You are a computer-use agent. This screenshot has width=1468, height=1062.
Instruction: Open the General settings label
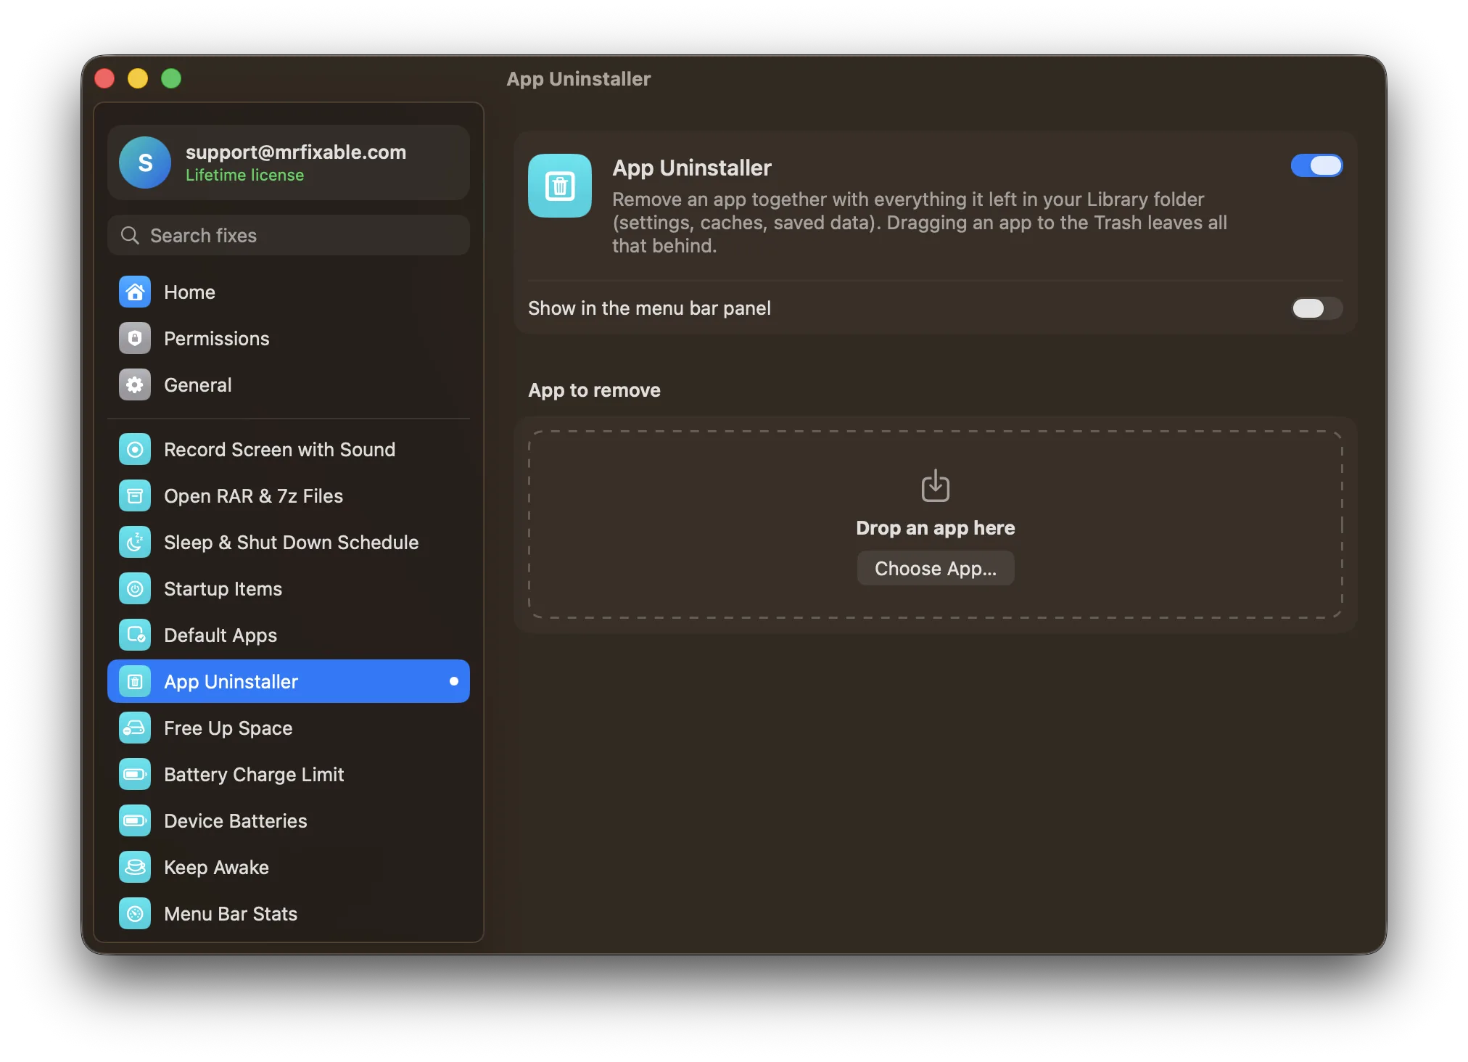click(x=197, y=385)
